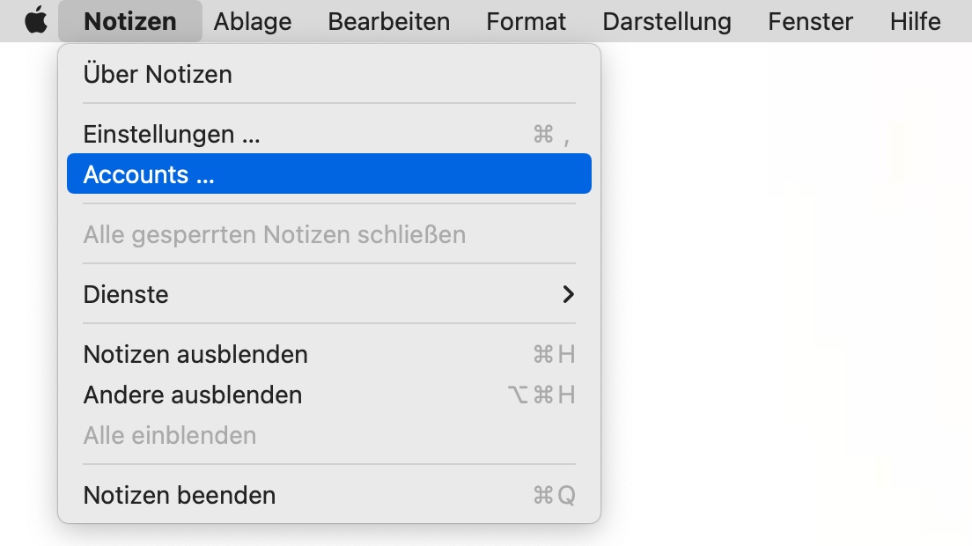
Task: Click the ⌘Q shortcut symbol
Action: point(554,495)
